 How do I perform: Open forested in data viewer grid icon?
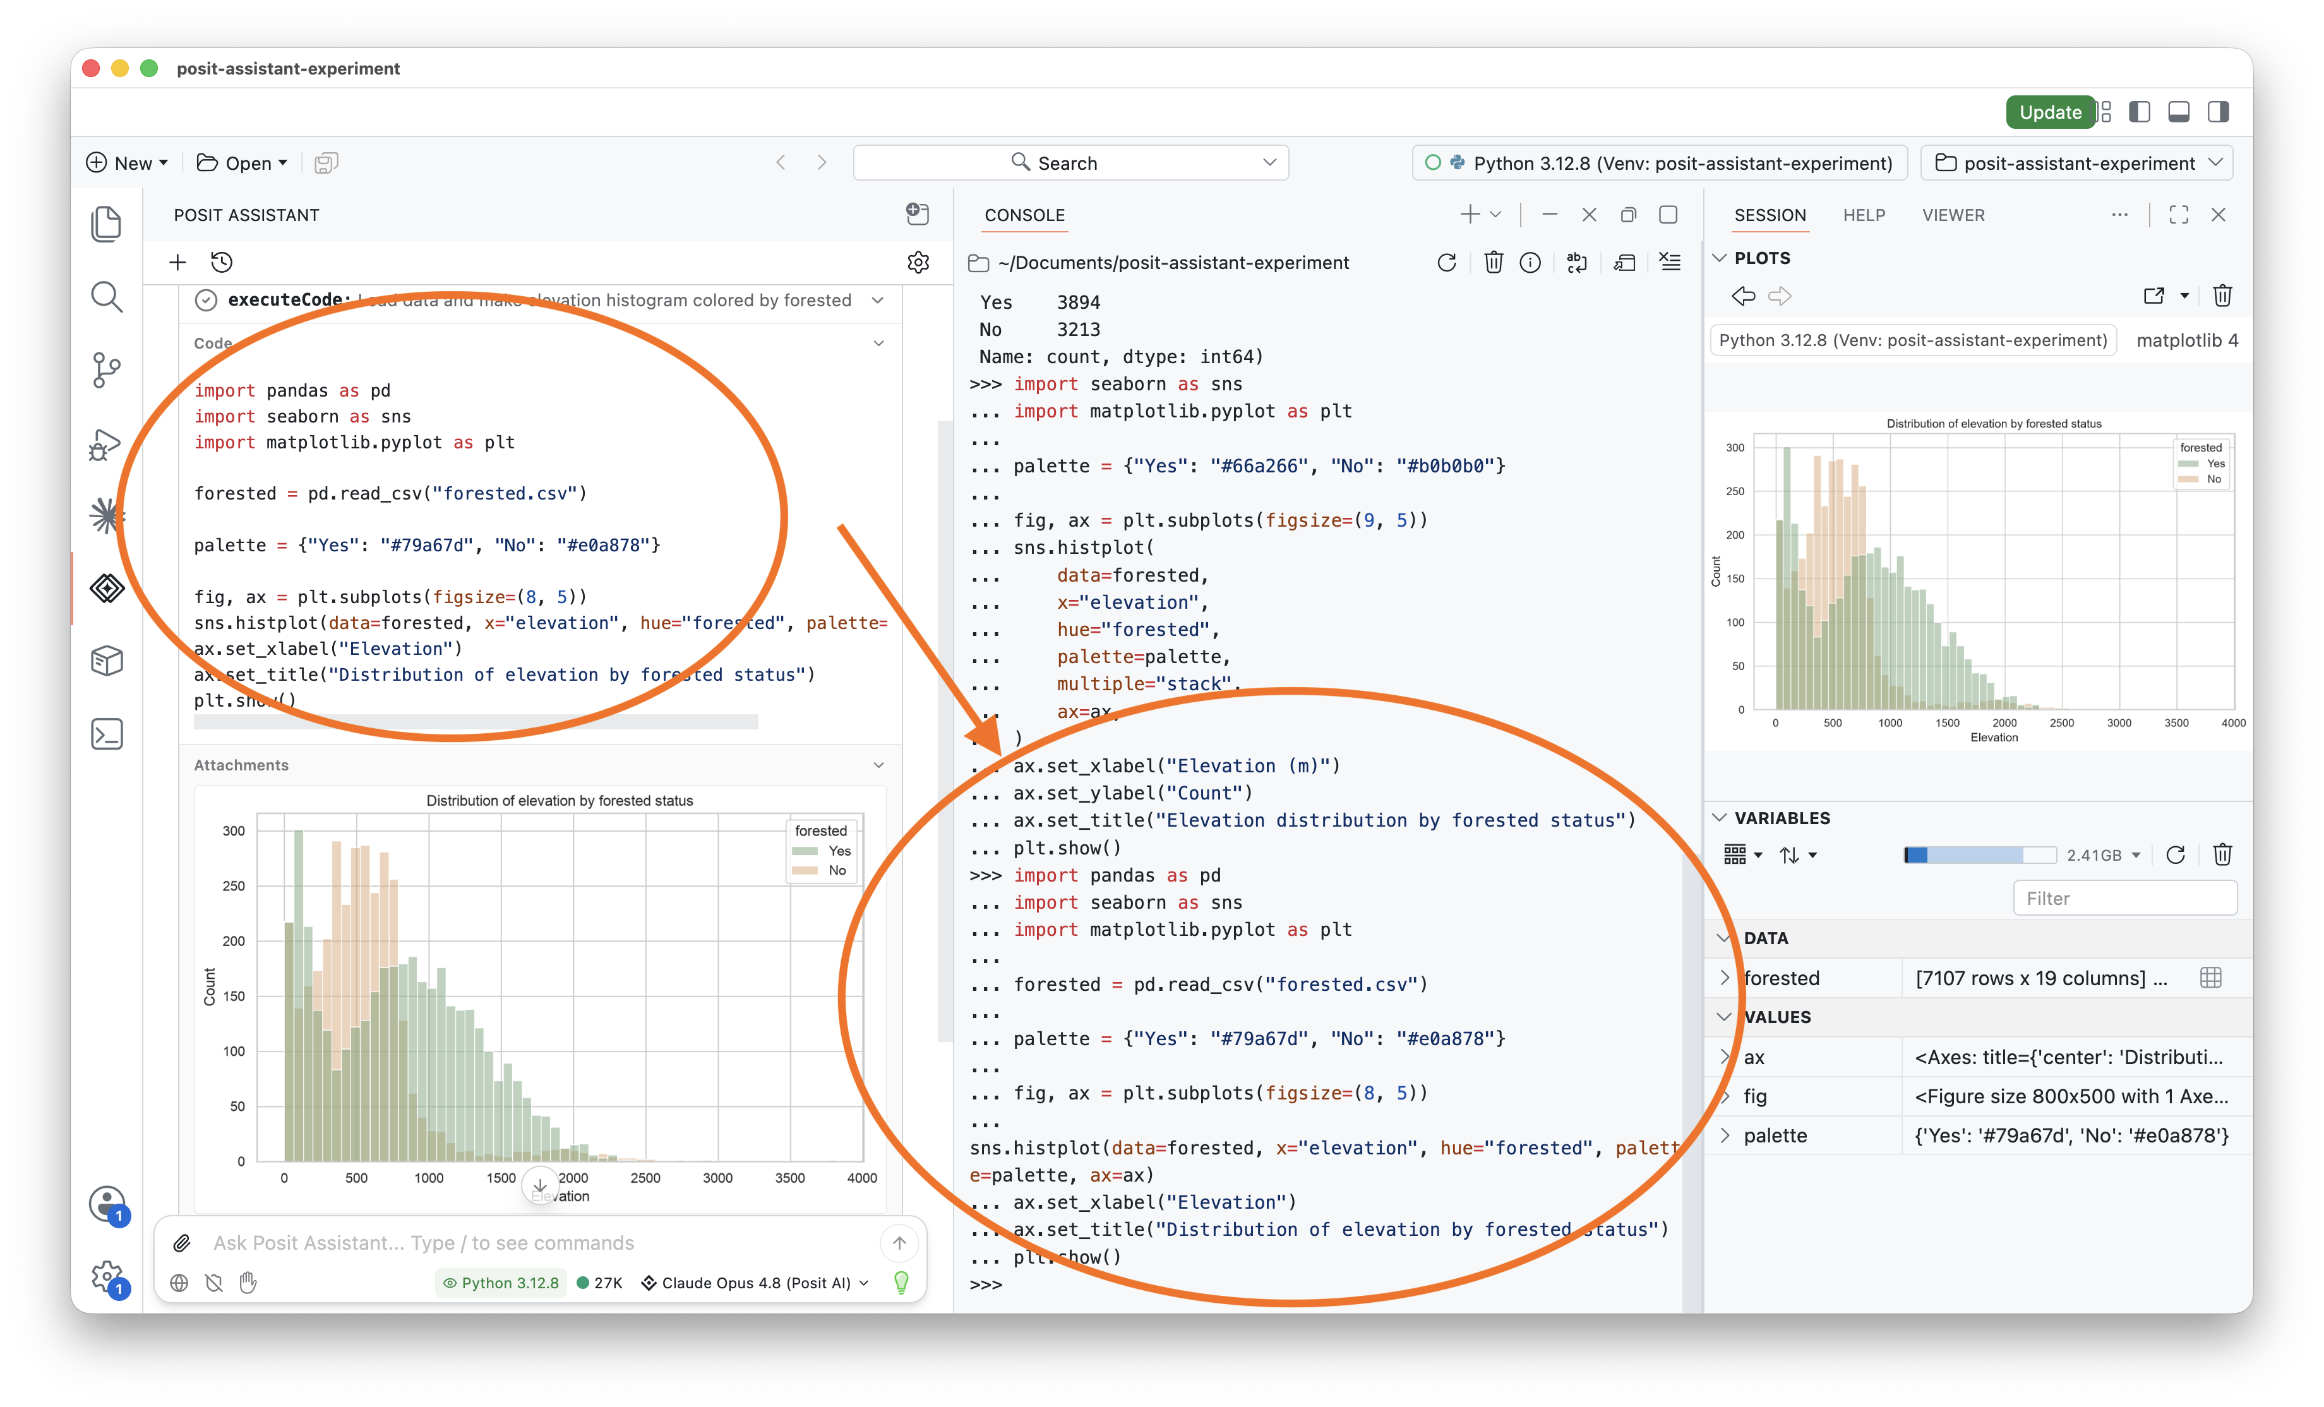[x=2210, y=978]
